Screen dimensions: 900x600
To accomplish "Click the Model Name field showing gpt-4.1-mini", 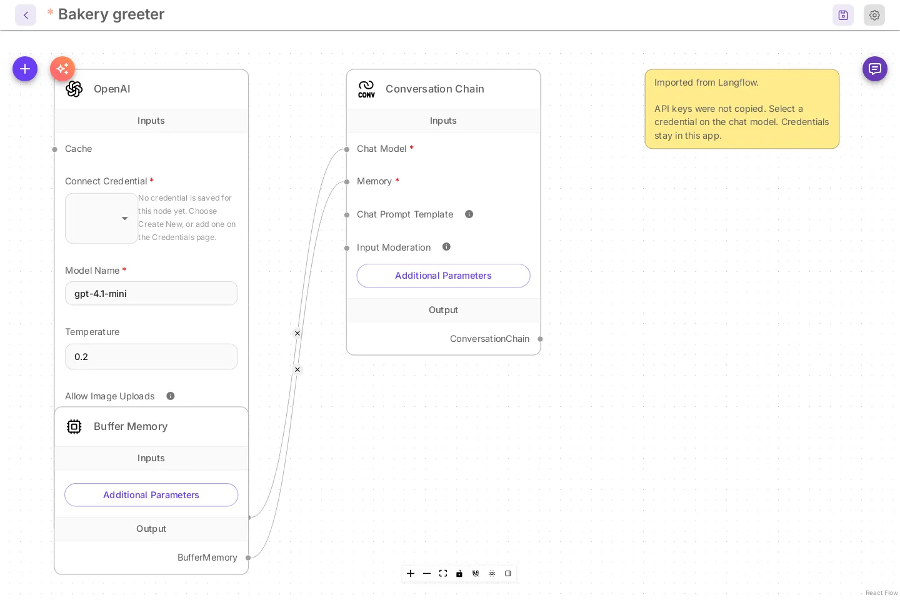I will pyautogui.click(x=151, y=293).
